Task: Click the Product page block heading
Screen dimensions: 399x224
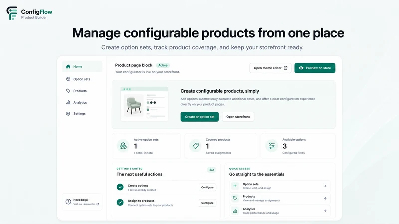Action: (x=134, y=65)
